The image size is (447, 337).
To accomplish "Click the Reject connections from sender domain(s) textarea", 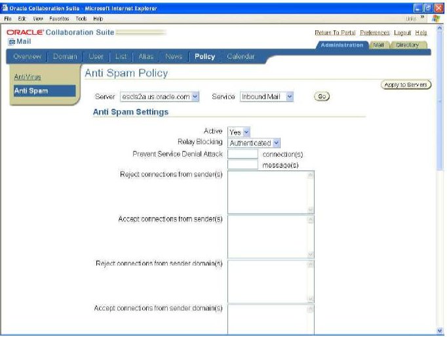I will (271, 281).
